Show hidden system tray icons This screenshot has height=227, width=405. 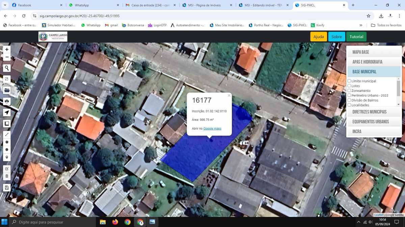point(358,222)
